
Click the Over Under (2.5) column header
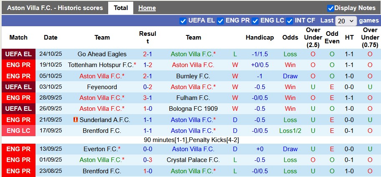click(313, 37)
